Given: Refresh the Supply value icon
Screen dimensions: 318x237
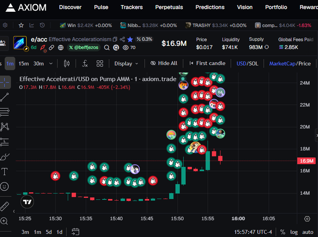Looking at the screenshot, I should tap(267, 47).
